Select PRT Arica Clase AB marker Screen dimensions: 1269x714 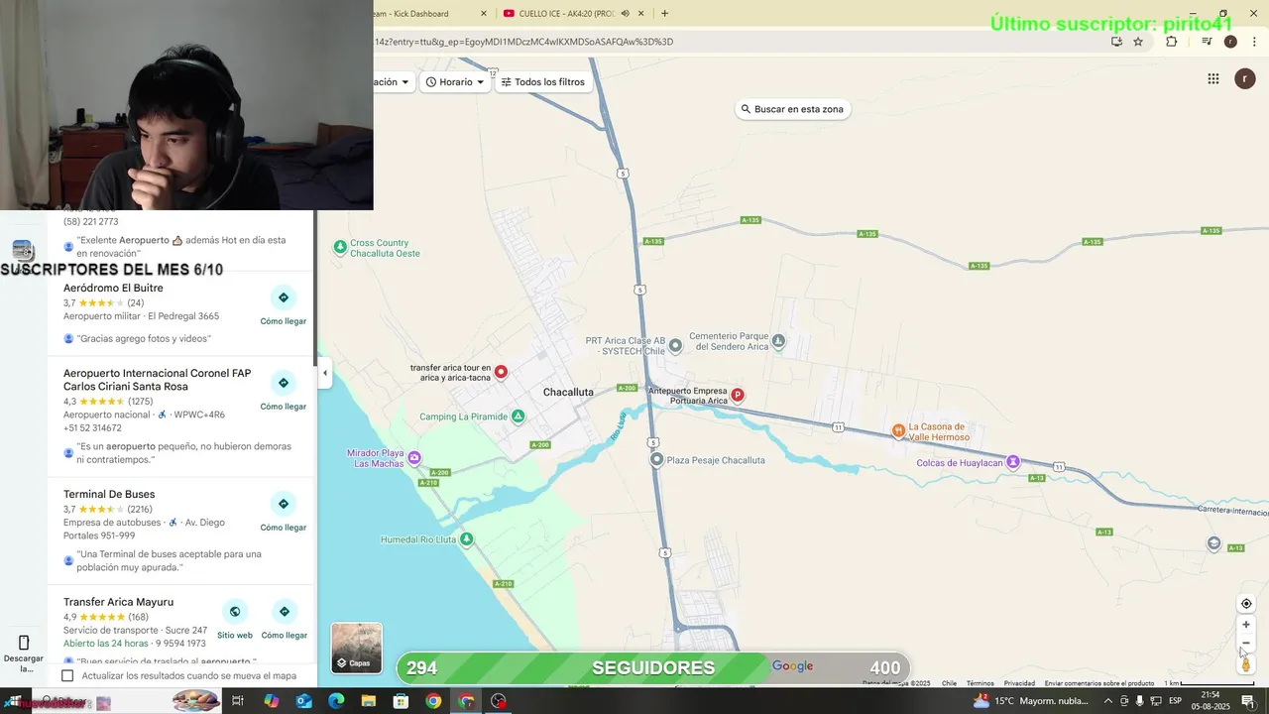point(675,345)
